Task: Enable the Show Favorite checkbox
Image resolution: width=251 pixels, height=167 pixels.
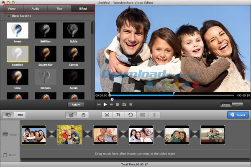Action: point(9,16)
